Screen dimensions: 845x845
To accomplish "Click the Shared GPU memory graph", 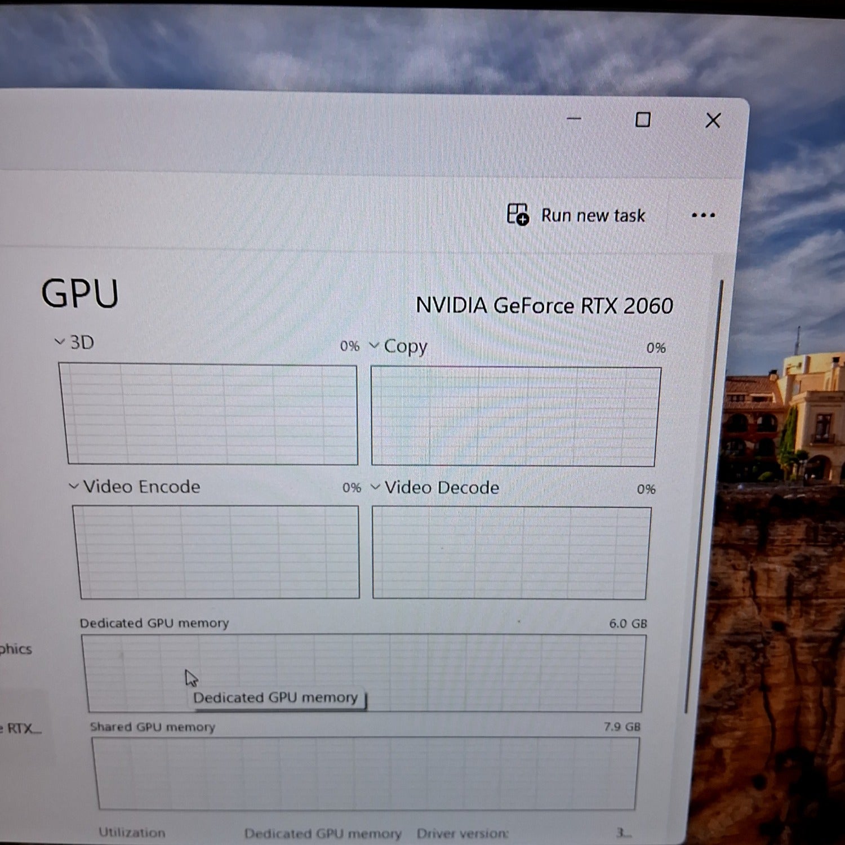I will [x=366, y=773].
